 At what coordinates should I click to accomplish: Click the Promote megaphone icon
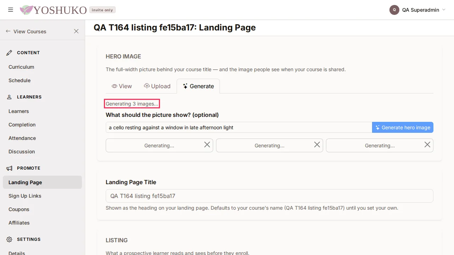(9, 168)
